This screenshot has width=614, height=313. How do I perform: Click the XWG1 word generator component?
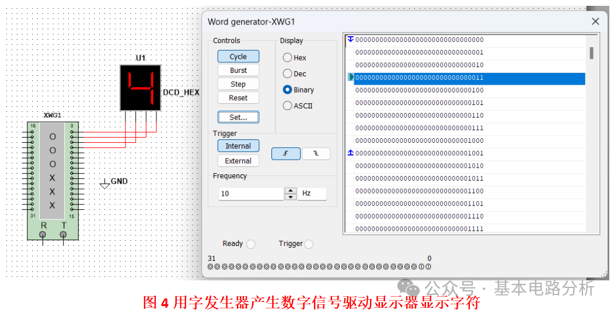tap(53, 181)
